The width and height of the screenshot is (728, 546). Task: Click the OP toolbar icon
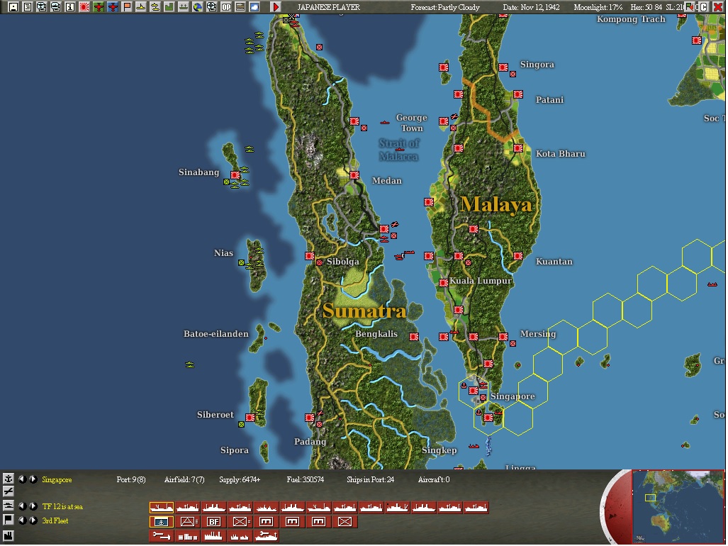226,7
